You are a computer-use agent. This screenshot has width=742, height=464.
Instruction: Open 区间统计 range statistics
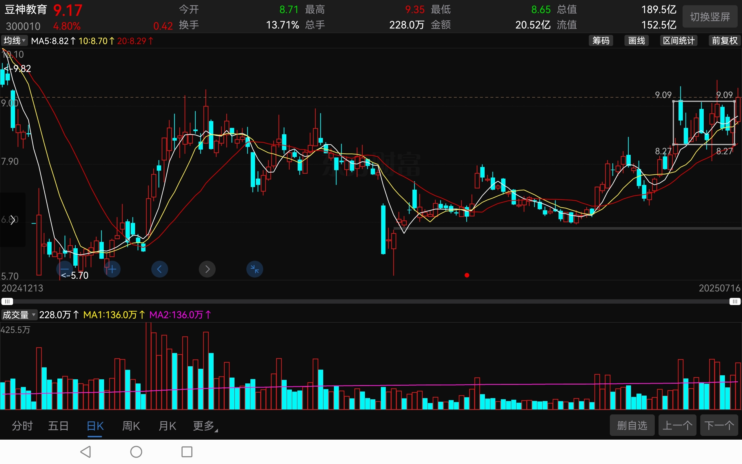(679, 41)
